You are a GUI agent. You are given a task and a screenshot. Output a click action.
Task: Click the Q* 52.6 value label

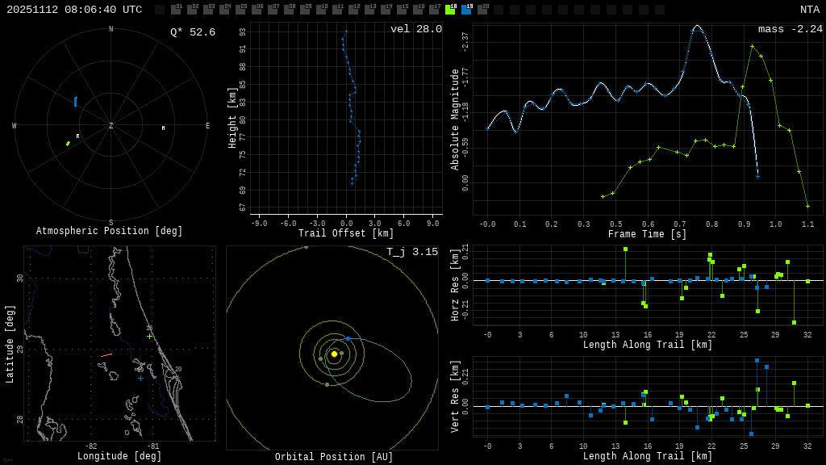192,32
